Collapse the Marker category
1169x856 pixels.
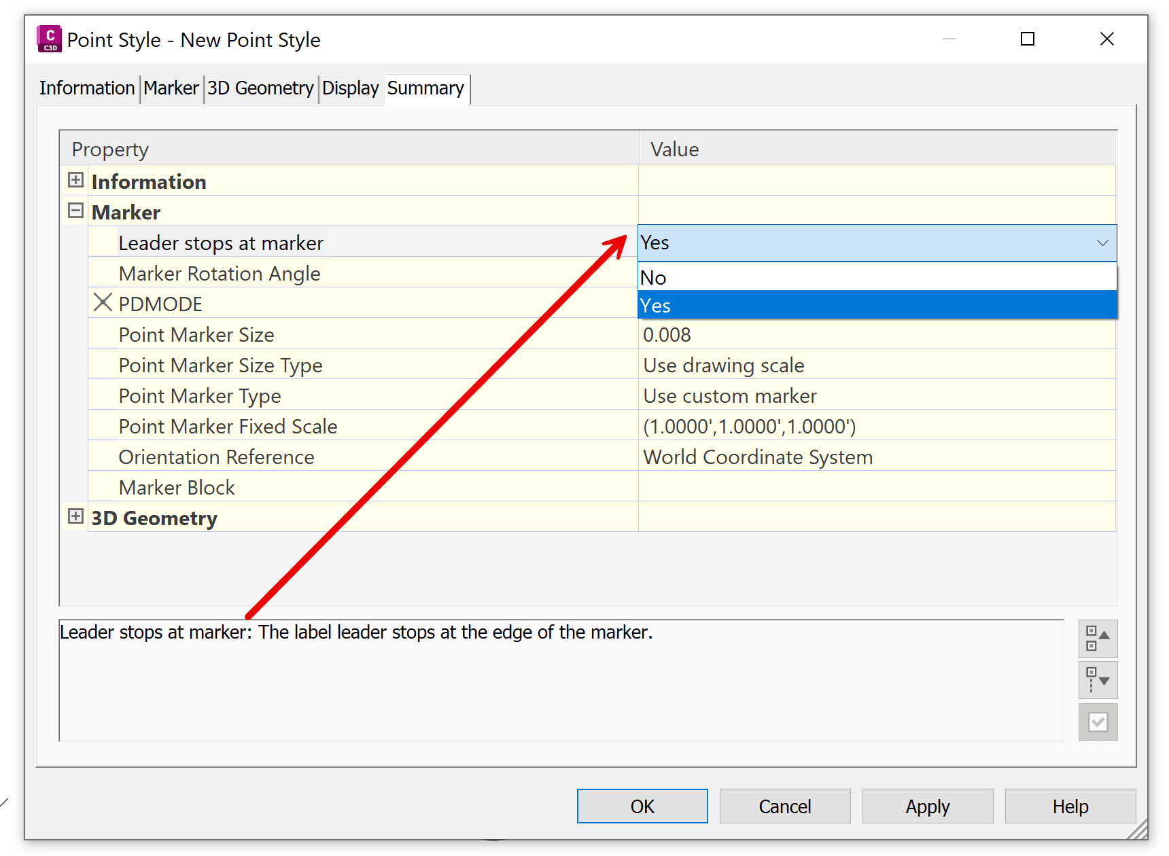(75, 211)
